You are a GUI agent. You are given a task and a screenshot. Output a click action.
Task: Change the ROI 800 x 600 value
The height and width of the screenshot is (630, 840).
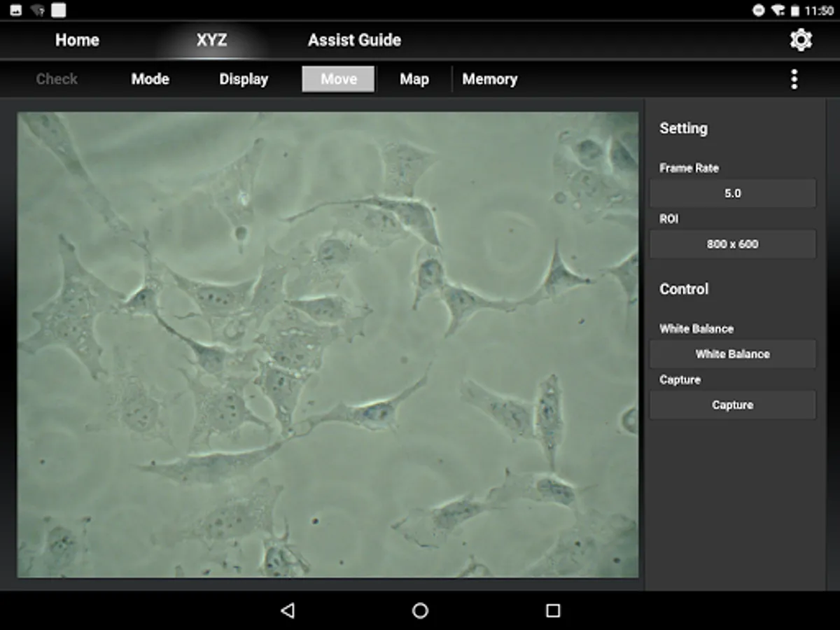point(733,244)
